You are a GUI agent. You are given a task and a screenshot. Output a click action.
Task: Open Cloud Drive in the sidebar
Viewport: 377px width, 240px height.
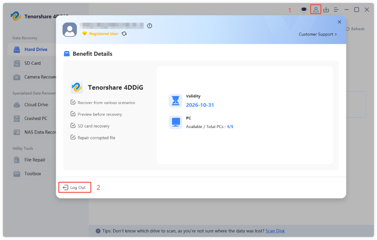tap(32, 104)
